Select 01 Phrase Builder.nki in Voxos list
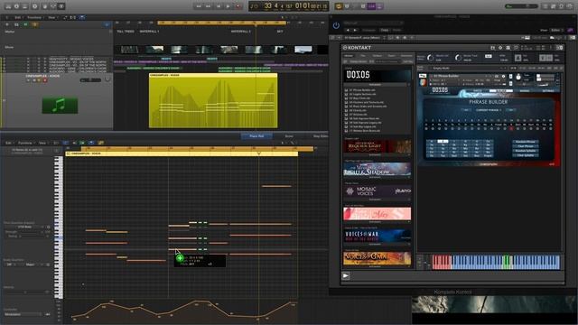This screenshot has height=325, width=578. tap(361, 90)
